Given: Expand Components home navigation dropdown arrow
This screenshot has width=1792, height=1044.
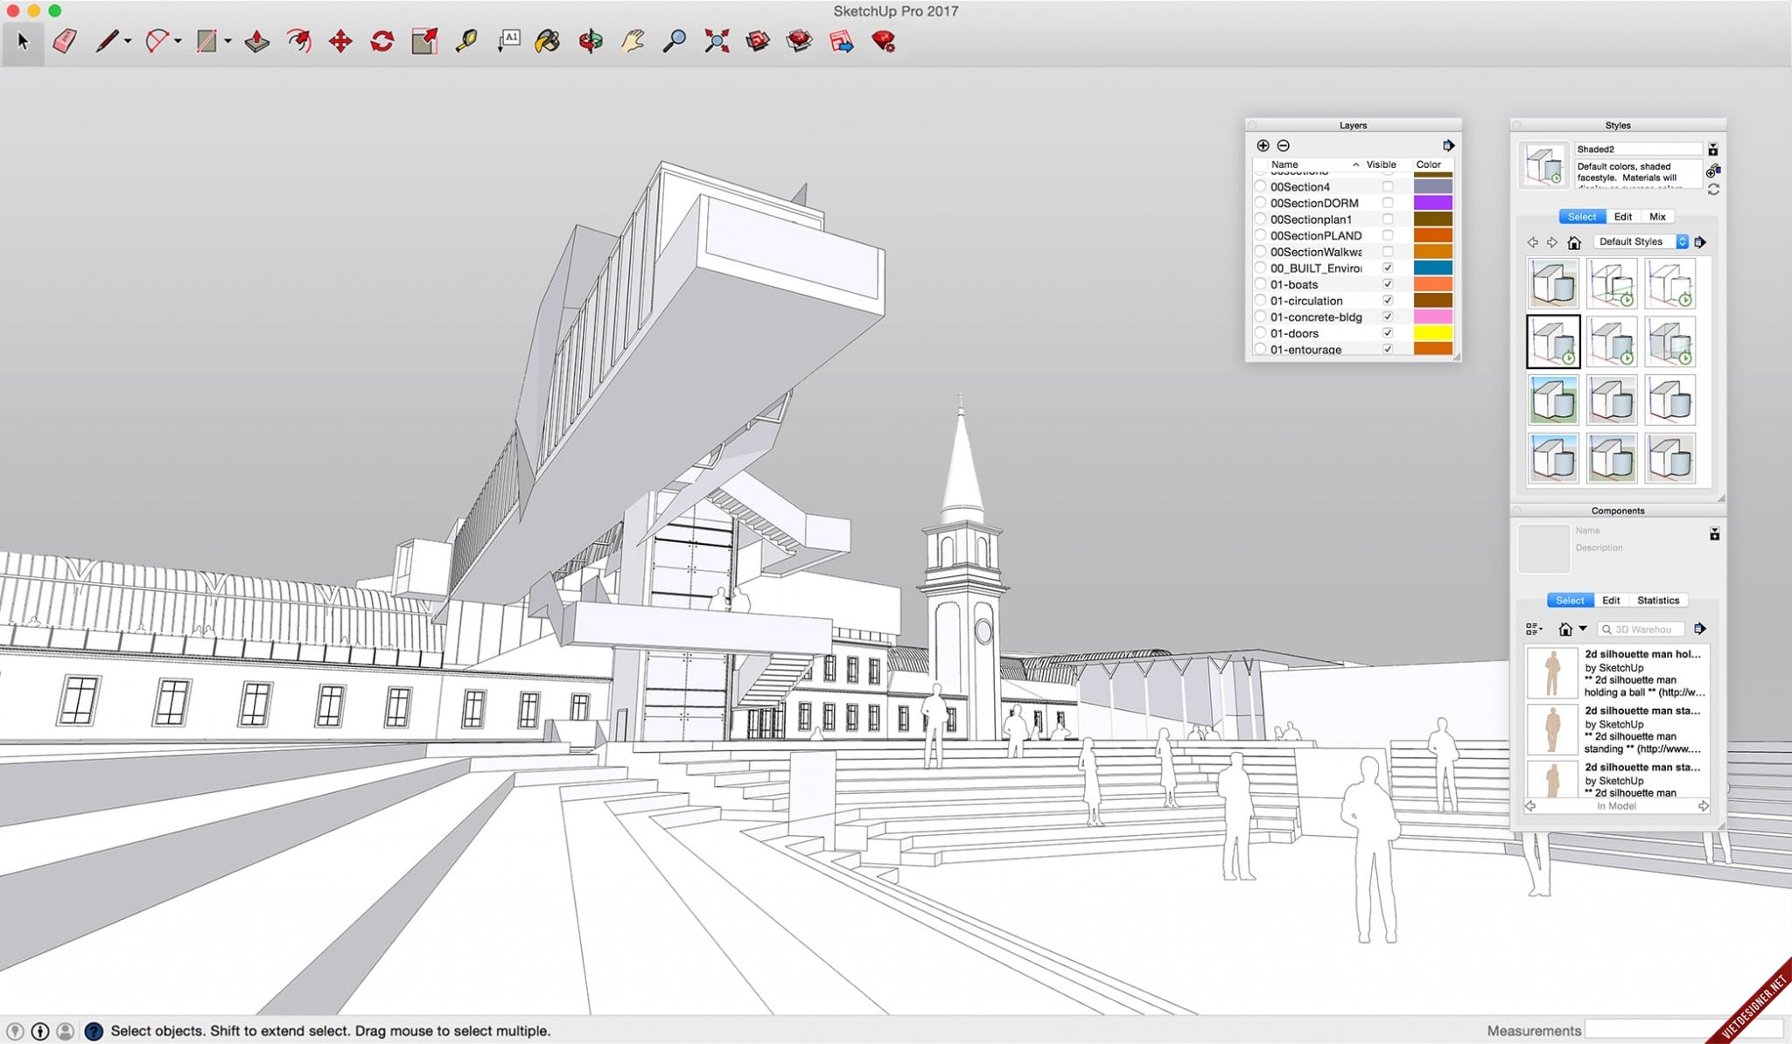Looking at the screenshot, I should (1583, 629).
